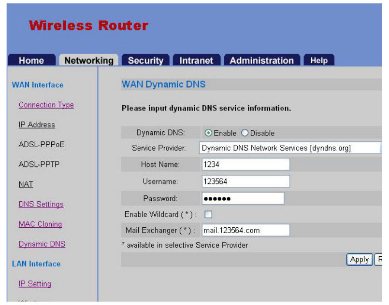Select the Enable radio button

(208, 133)
